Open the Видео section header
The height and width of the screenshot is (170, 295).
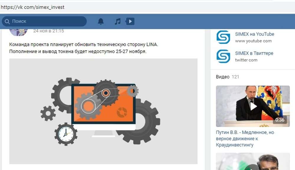[222, 77]
